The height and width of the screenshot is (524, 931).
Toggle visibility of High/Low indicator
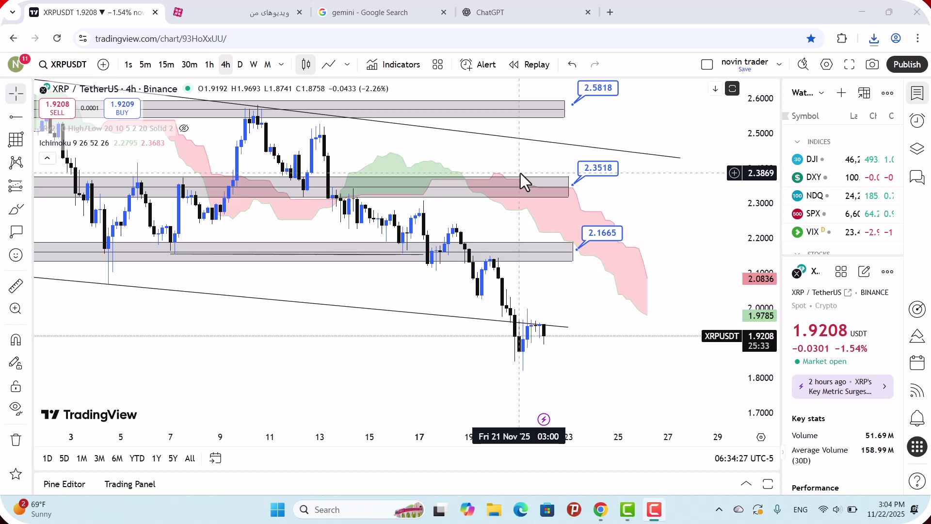(x=184, y=129)
